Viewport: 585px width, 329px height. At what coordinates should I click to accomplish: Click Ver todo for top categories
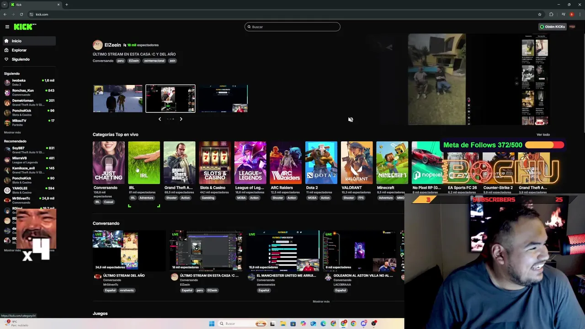[543, 135]
